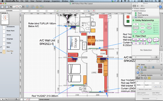
Task: Open the Horizontal label orientation dropdown
Action: [x=150, y=99]
